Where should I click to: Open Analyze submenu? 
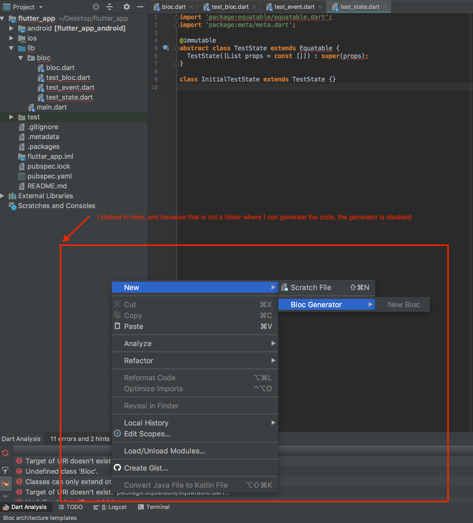pyautogui.click(x=195, y=343)
